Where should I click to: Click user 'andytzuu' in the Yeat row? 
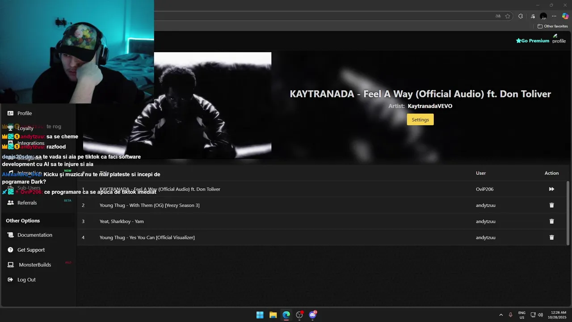pyautogui.click(x=485, y=221)
